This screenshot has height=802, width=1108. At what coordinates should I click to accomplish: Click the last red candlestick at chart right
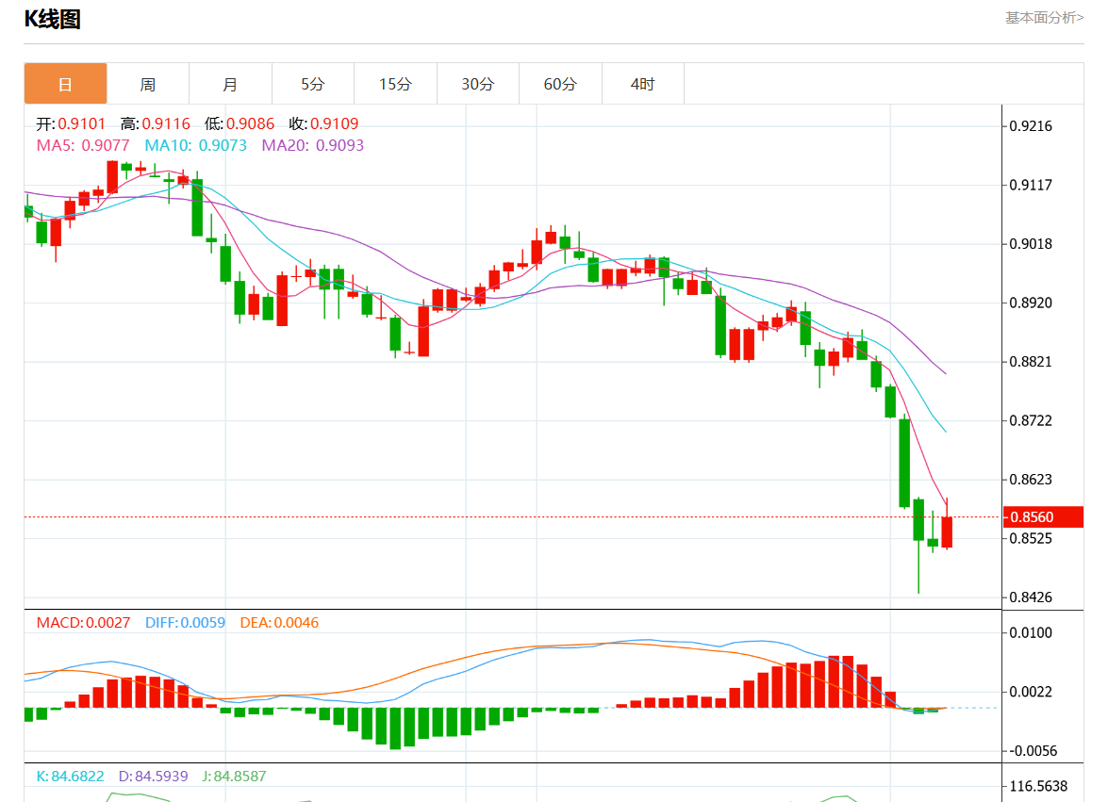point(947,532)
